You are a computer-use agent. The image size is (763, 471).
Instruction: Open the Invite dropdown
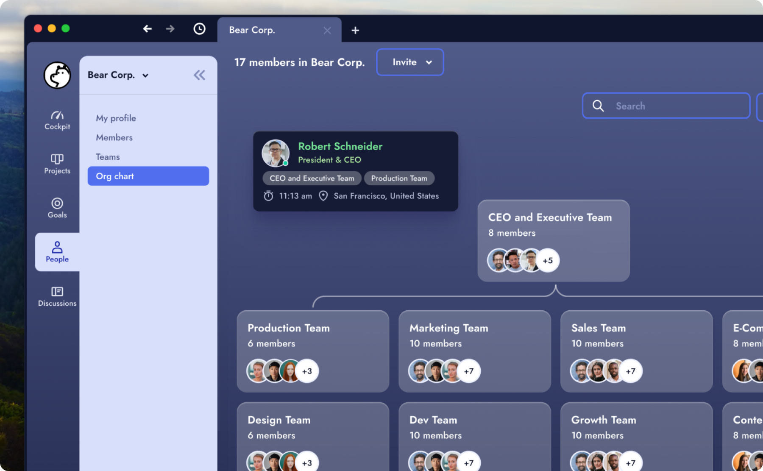(410, 62)
